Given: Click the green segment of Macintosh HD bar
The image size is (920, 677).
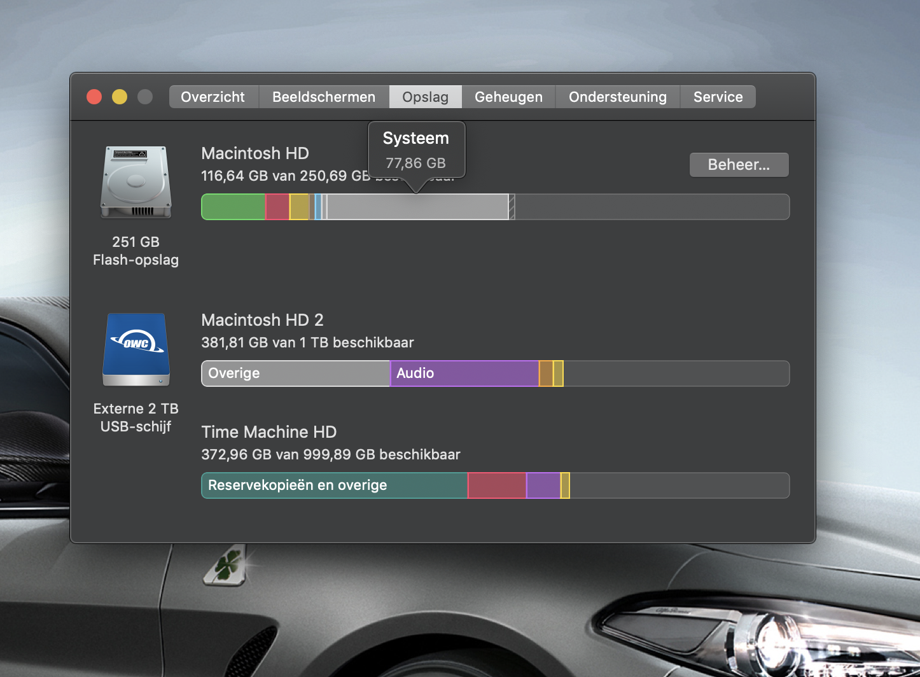Looking at the screenshot, I should point(233,207).
